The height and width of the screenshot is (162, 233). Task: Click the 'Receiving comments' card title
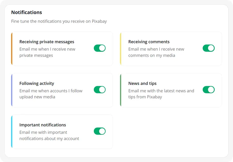click(149, 42)
